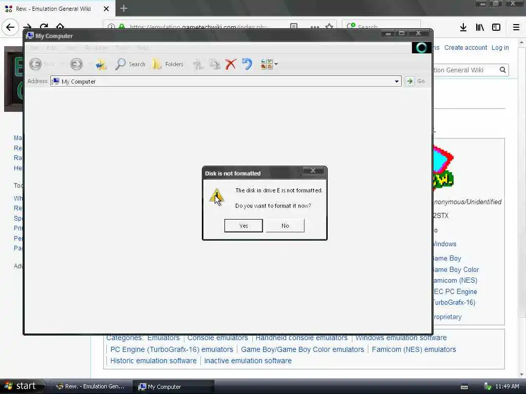Open Windows emulation software category link
Screen dimensions: 526x394
[x=401, y=338]
